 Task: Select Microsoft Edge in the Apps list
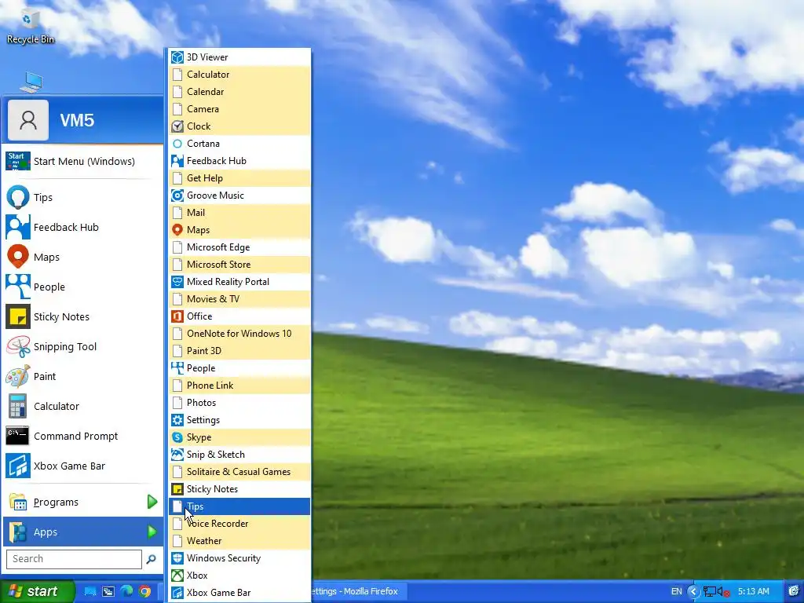click(x=239, y=247)
